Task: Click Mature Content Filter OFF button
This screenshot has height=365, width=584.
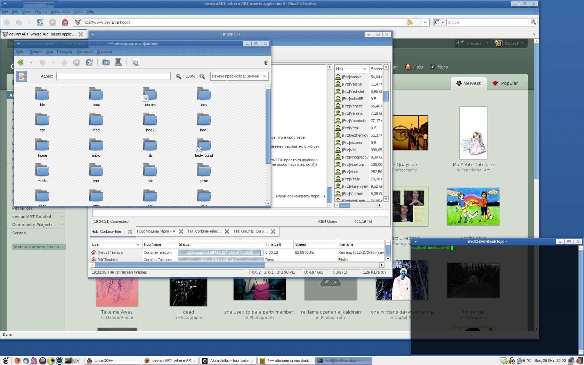Action: (x=39, y=247)
